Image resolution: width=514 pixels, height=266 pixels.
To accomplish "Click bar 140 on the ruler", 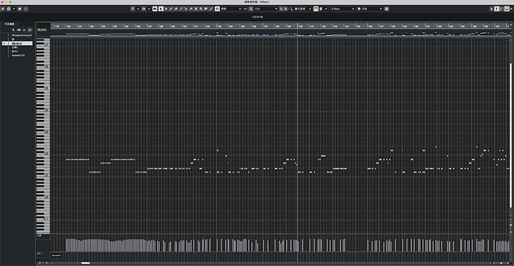I will [x=301, y=26].
